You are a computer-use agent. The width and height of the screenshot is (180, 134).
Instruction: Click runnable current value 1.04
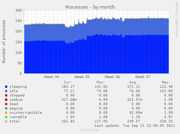[70, 117]
